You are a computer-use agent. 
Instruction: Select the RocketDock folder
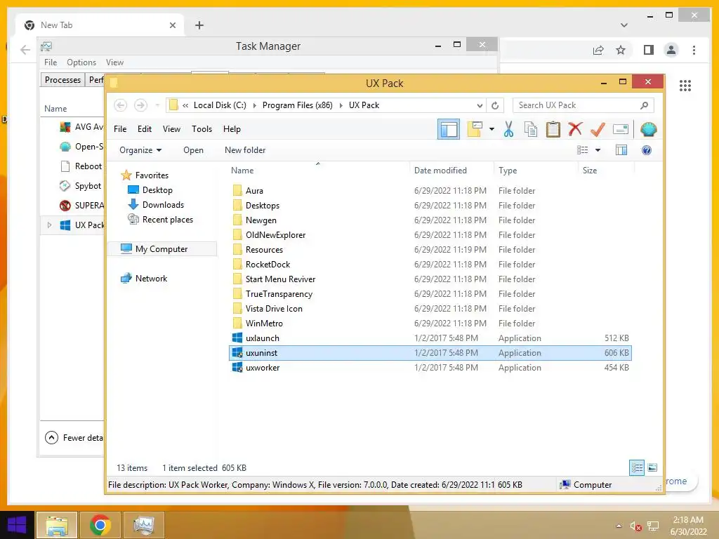point(268,265)
